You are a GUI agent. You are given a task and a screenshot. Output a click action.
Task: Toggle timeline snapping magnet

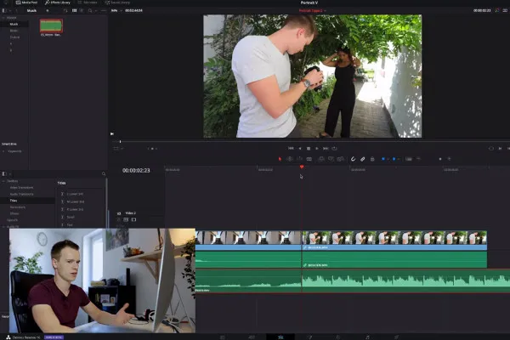pyautogui.click(x=353, y=159)
